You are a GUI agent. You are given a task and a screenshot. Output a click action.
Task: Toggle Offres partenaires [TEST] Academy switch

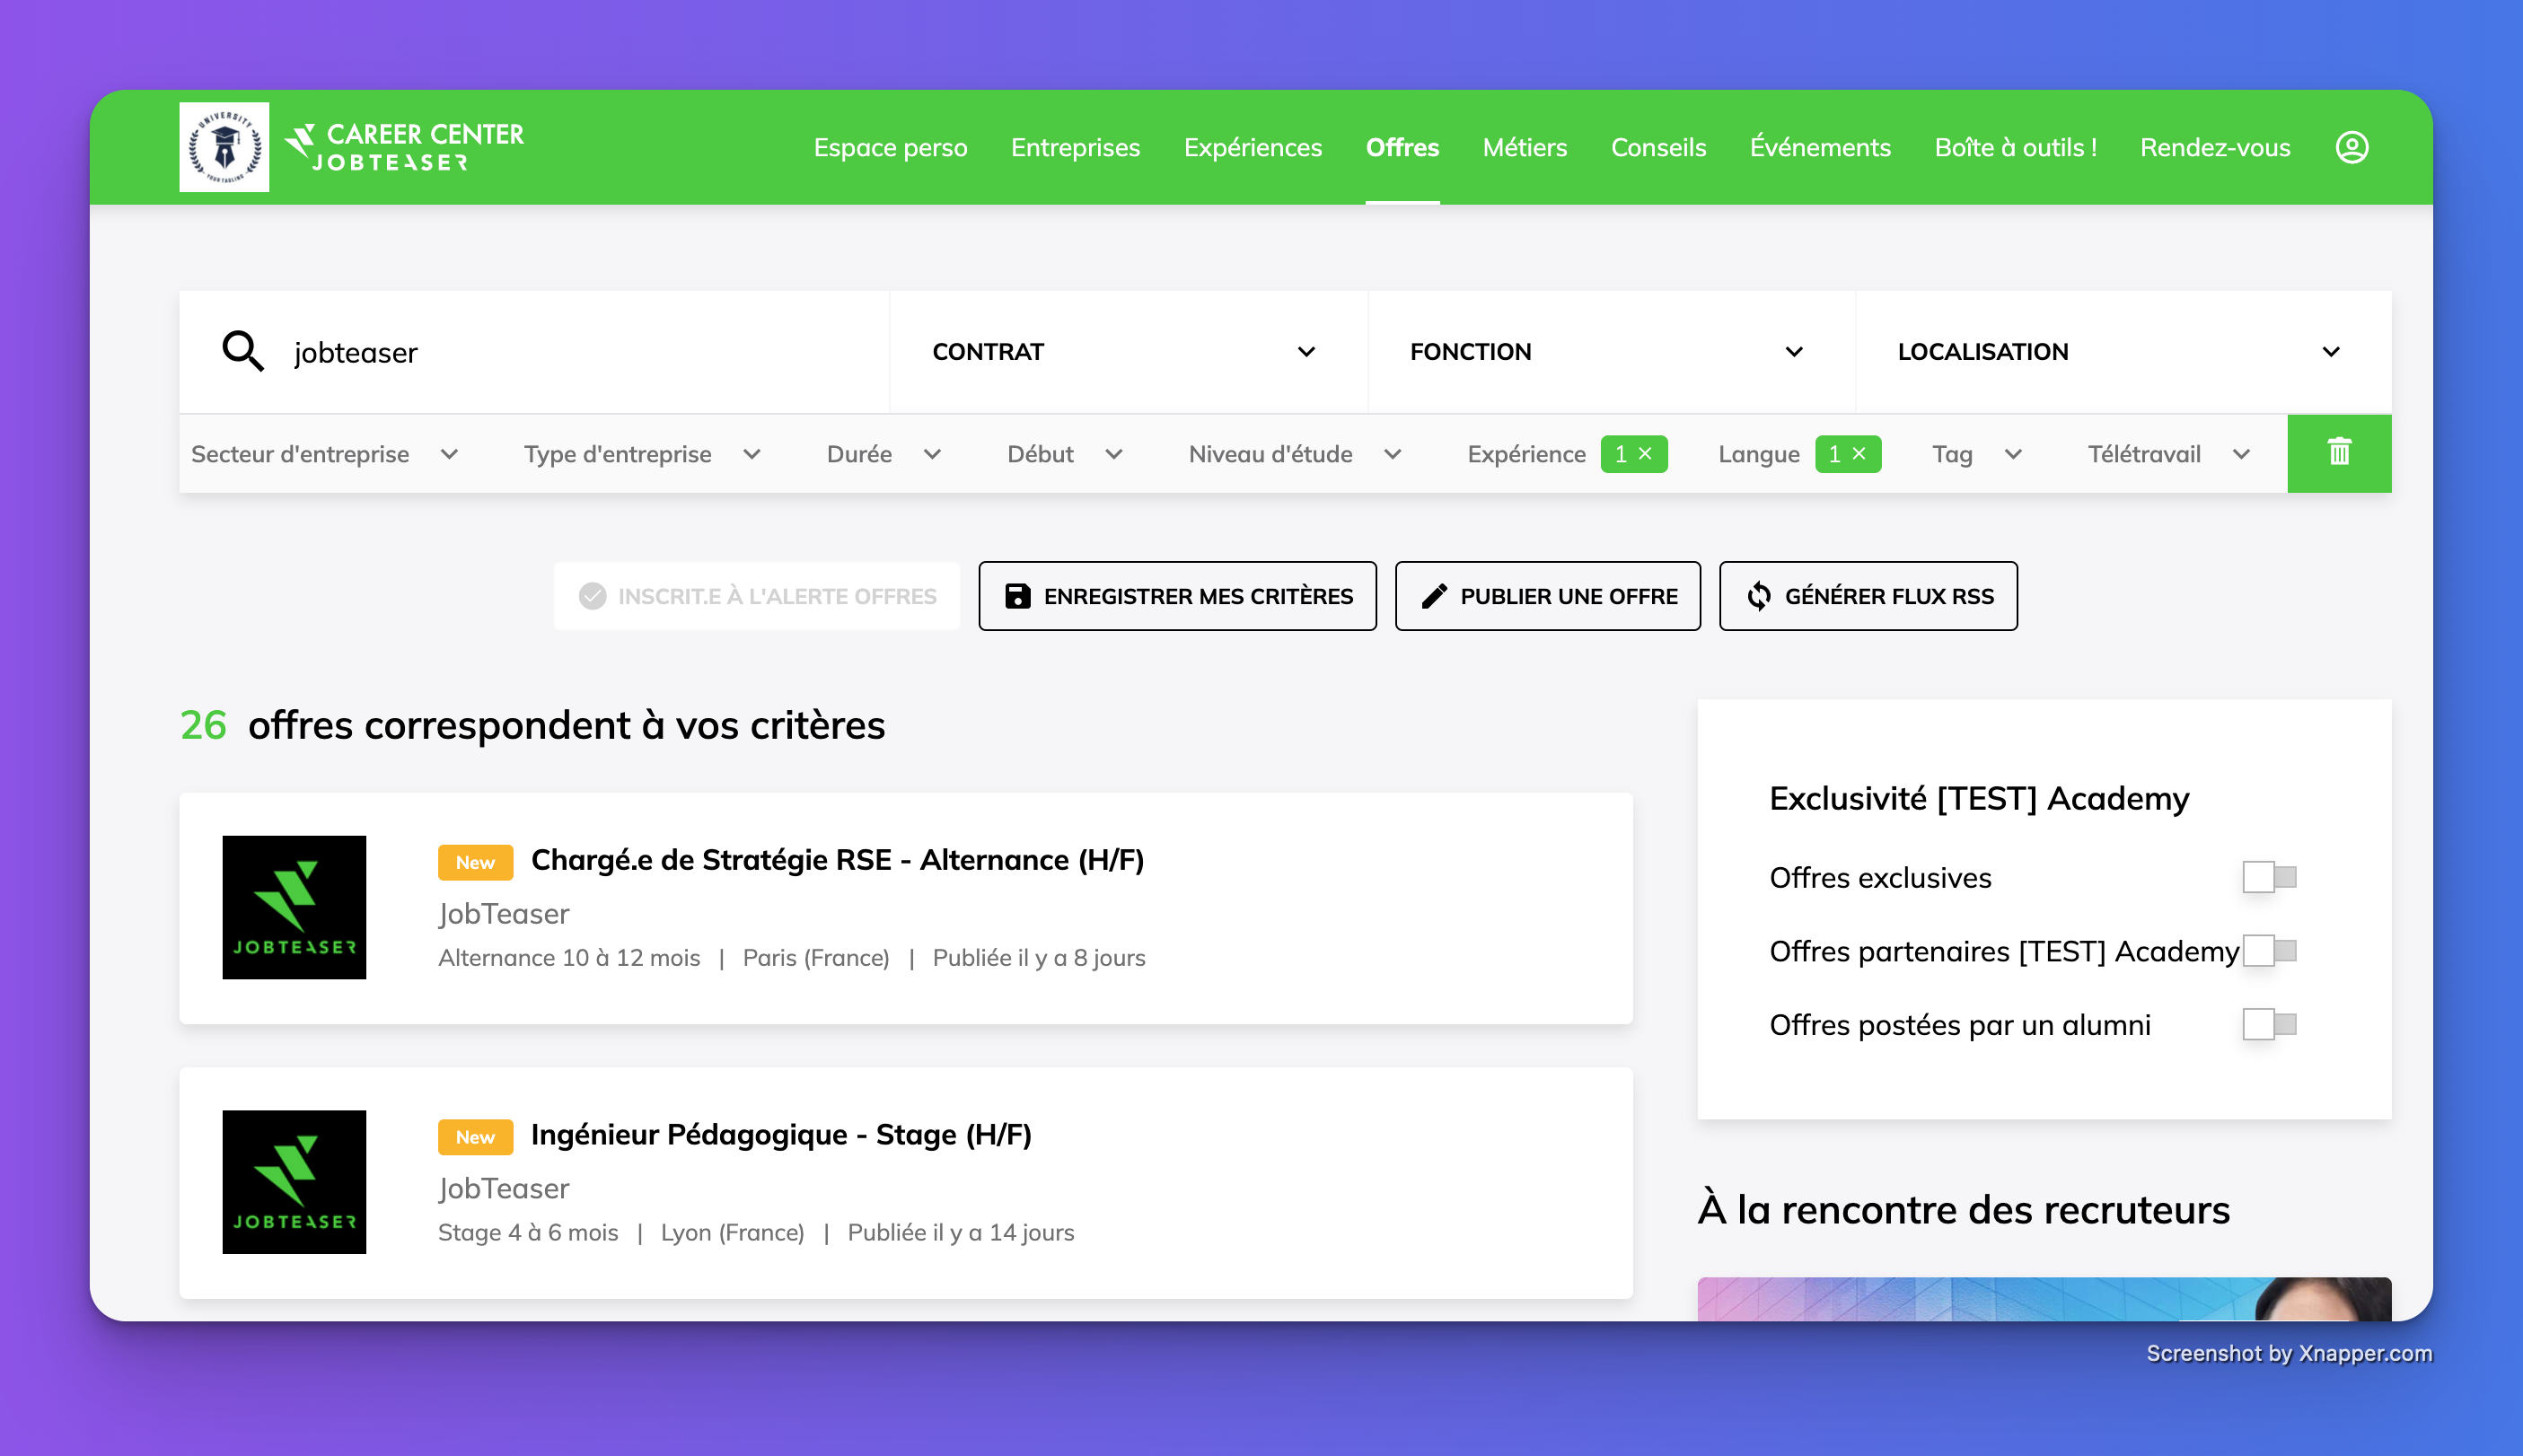(x=2269, y=951)
